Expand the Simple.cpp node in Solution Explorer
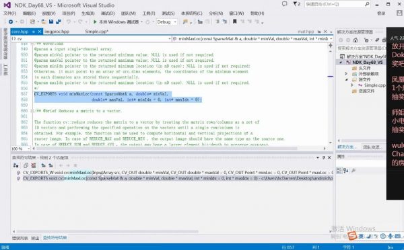Screen dimensions: 404x250 pos(352,85)
